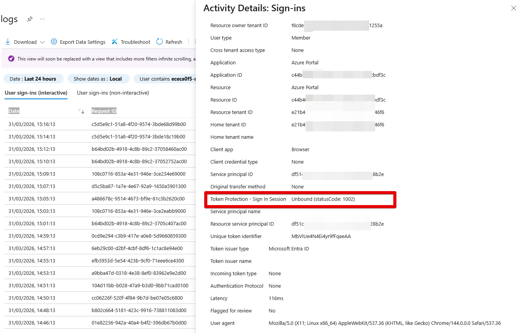
Task: Open the sign-in entry at 15:05:13
Action: 32,199
